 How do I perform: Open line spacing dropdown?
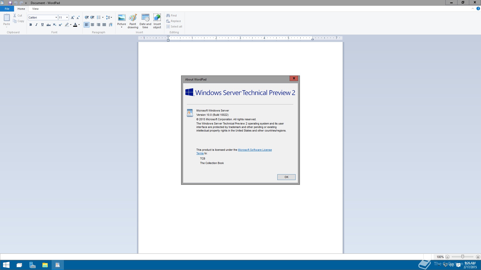click(109, 17)
